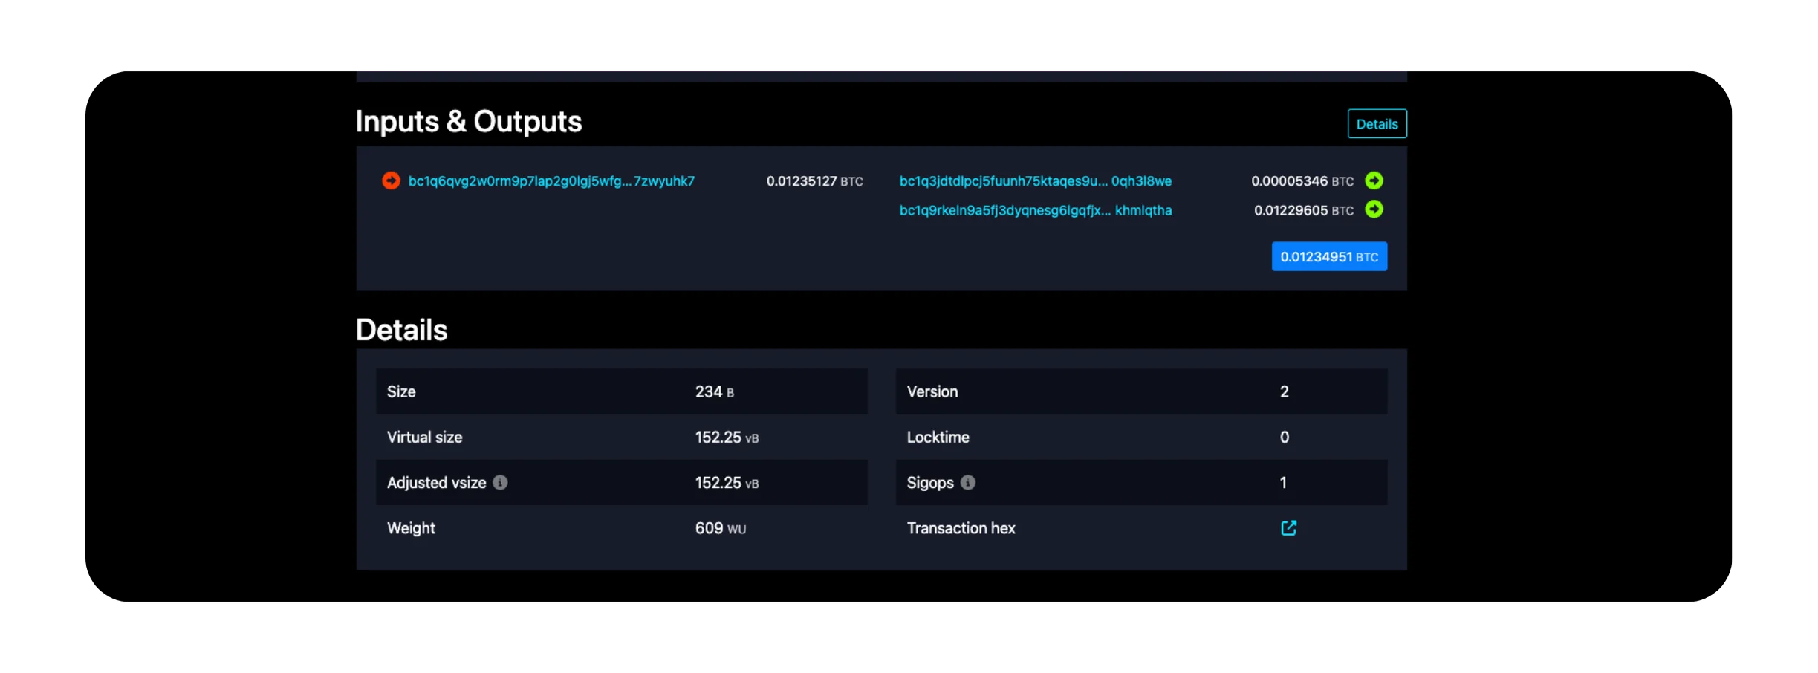Click the info icon next to Sigops
Image resolution: width=1818 pixels, height=673 pixels.
pyautogui.click(x=967, y=483)
